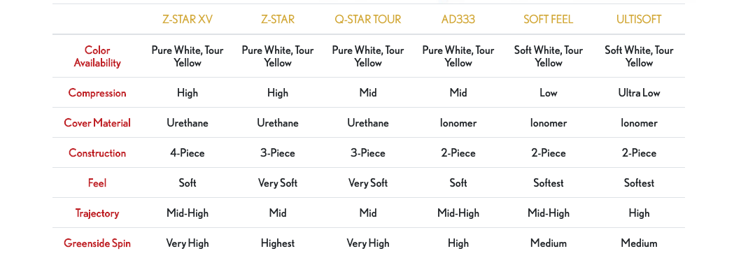This screenshot has width=741, height=272.
Task: Select the Trajectory row label
Action: [97, 213]
